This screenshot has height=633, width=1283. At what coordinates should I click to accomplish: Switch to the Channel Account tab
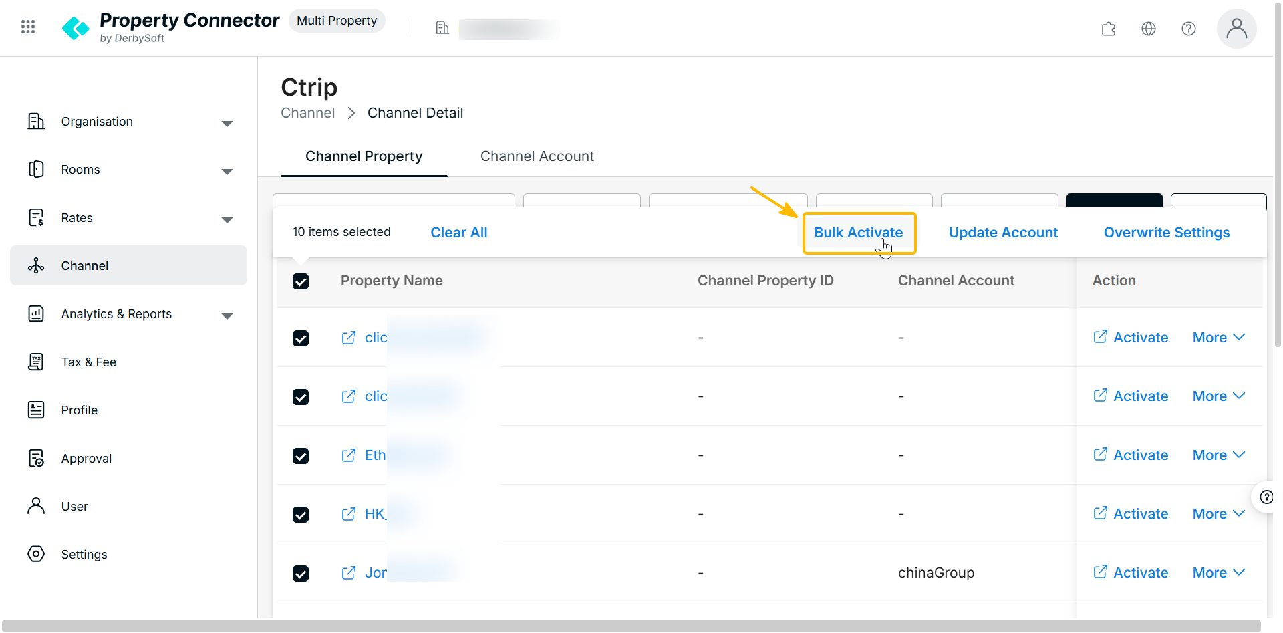click(x=537, y=156)
